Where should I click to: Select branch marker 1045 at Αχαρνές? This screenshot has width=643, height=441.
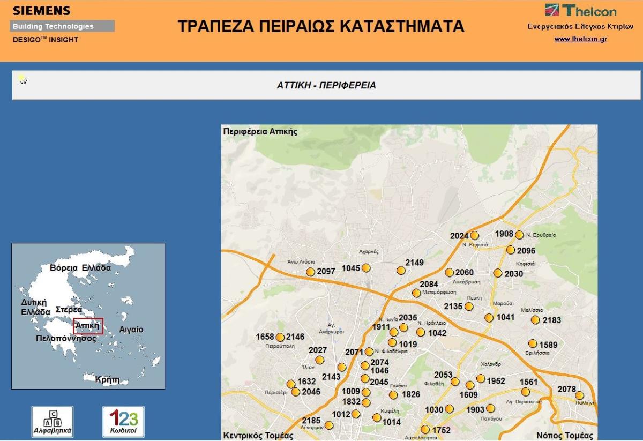[x=366, y=267]
